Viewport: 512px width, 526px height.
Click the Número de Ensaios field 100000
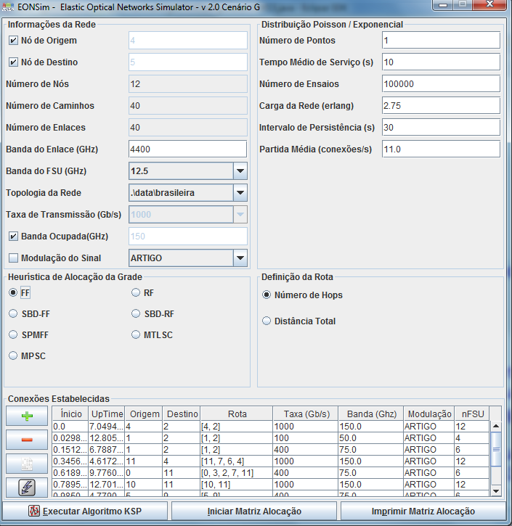pos(441,84)
